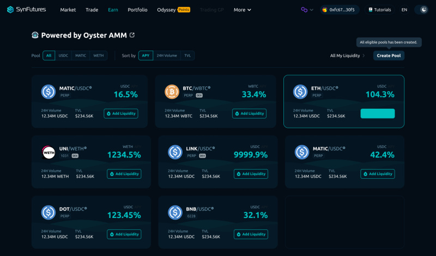Click the wallet avatar icon for 0xfc67...30f5
The image size is (436, 256).
click(324, 10)
